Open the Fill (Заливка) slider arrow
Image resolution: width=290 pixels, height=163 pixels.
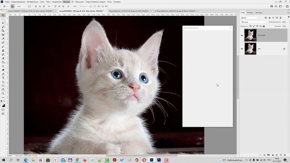(x=288, y=26)
